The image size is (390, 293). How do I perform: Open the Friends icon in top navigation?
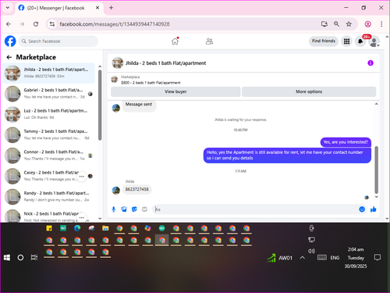209,41
